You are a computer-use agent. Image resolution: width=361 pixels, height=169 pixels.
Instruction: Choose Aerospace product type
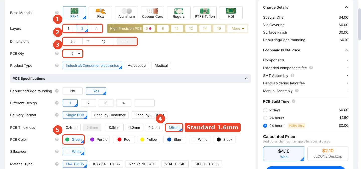pyautogui.click(x=137, y=66)
